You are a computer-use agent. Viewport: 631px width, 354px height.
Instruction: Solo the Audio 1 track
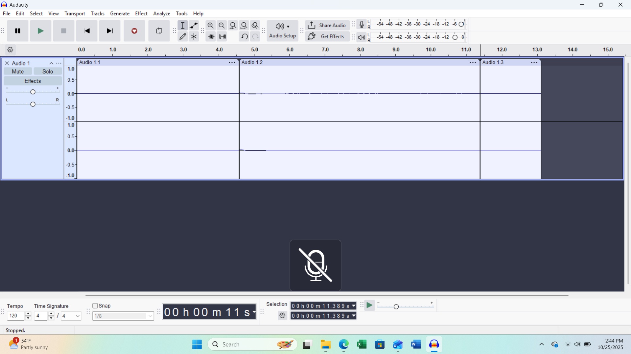[x=48, y=71]
